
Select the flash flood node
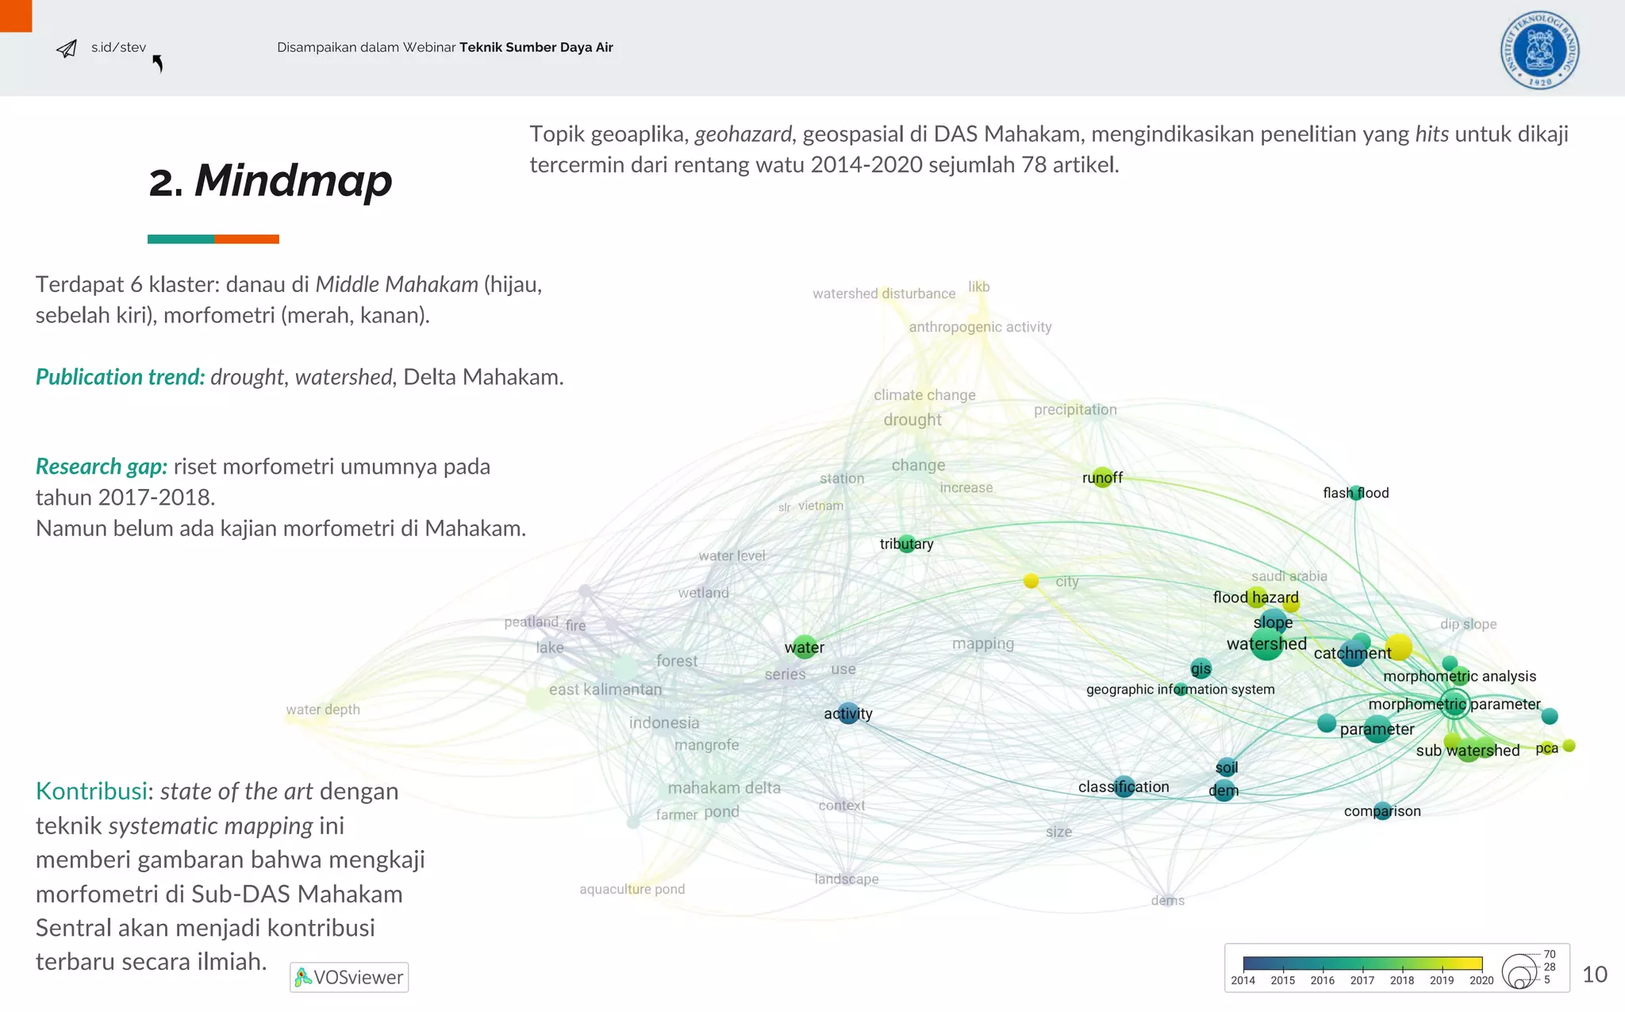(1356, 492)
